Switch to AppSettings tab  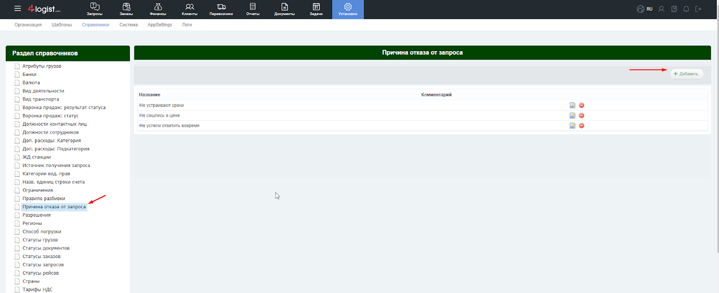160,25
